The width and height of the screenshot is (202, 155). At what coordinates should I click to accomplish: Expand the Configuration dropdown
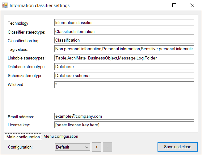(72, 147)
